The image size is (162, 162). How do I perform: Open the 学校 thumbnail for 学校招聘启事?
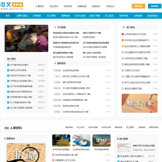(x=101, y=140)
